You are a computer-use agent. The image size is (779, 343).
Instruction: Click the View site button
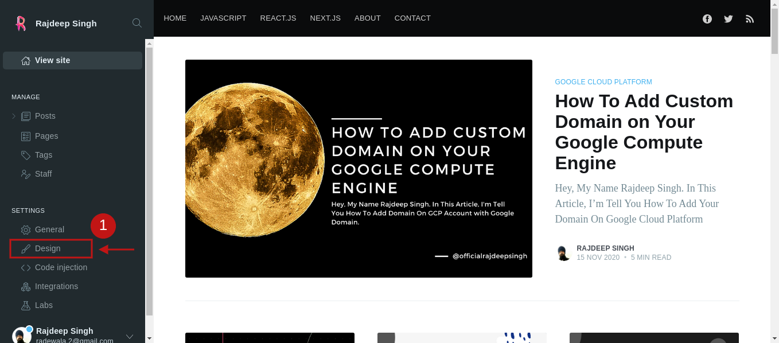pyautogui.click(x=72, y=60)
